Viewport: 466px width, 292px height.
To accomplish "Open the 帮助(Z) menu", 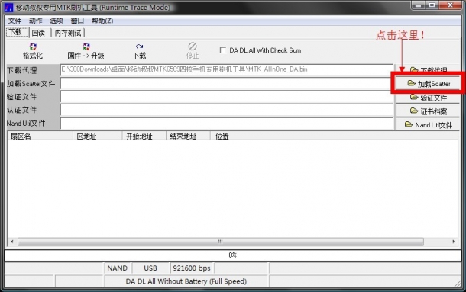I will click(x=102, y=21).
